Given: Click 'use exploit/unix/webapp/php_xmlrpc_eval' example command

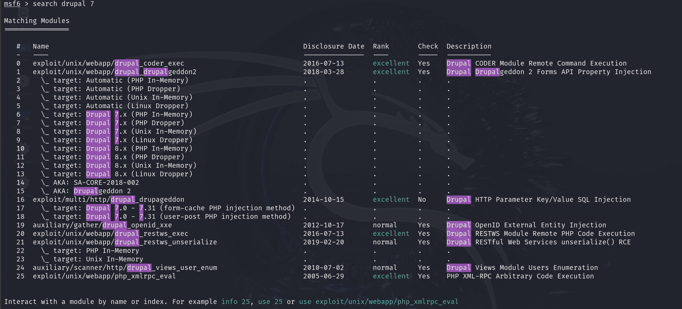Looking at the screenshot, I should tap(379, 302).
